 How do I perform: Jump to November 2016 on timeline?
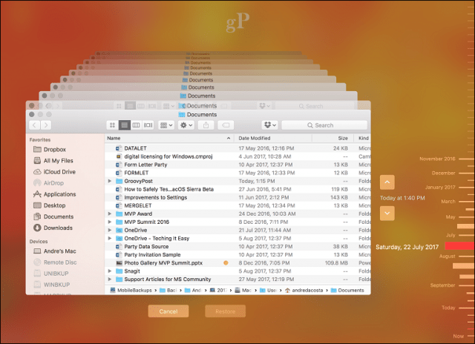click(446, 159)
